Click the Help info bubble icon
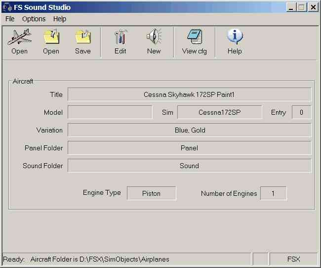Viewport: 321px width, 268px height. click(235, 36)
